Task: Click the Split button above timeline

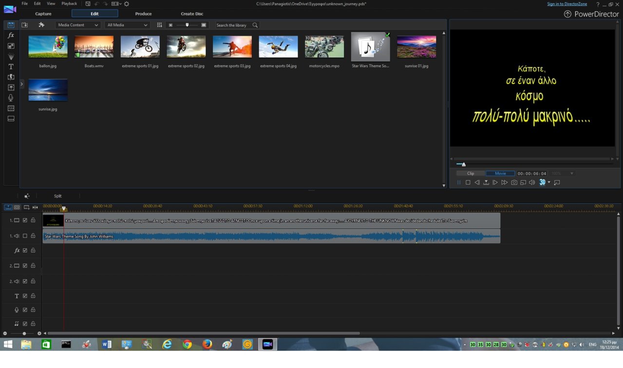Action: coord(57,196)
